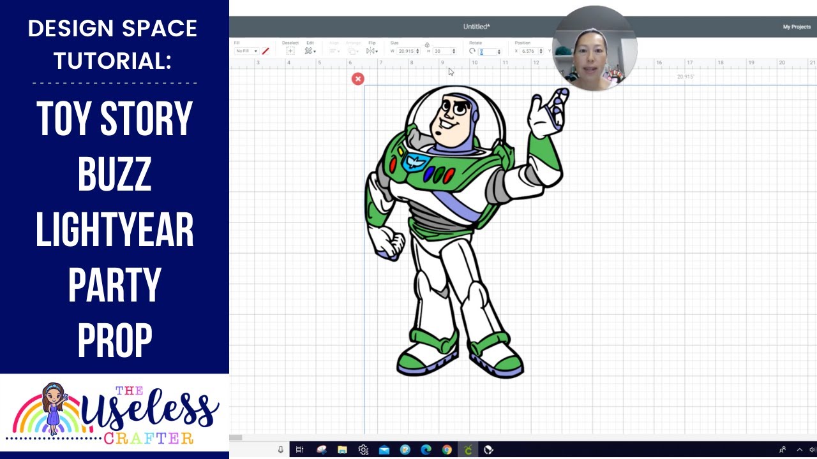Open the last pinned icon in the taskbar
The height and width of the screenshot is (459, 817).
click(488, 449)
